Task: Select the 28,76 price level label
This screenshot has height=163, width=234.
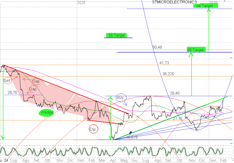Action: [12, 92]
